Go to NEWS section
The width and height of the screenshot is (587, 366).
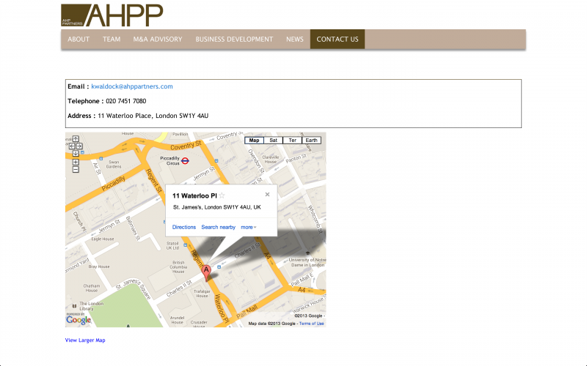click(295, 40)
